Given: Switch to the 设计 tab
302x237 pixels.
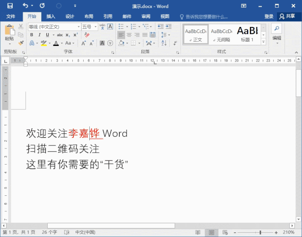Looking at the screenshot, I should point(70,17).
